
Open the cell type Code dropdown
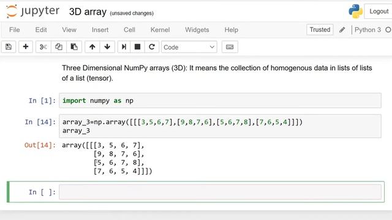click(189, 47)
